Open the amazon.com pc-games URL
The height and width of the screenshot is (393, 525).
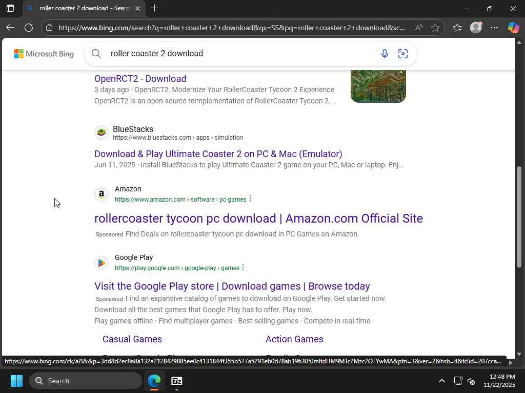(x=180, y=200)
